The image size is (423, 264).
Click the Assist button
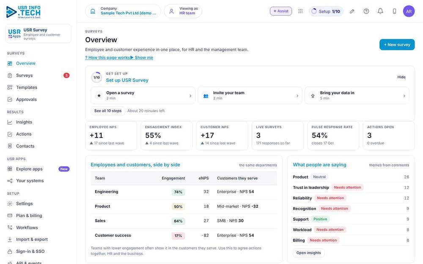(x=281, y=11)
